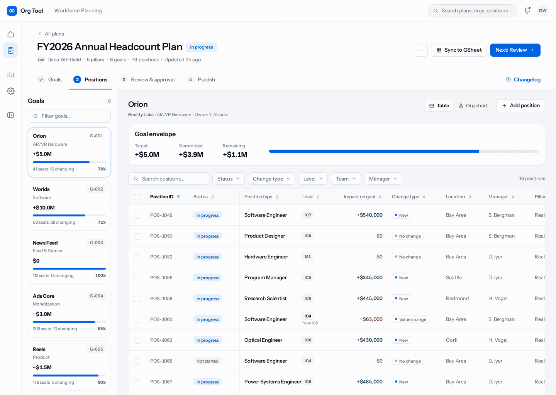
Task: Sort by the Status column icon
Action: [x=212, y=197]
